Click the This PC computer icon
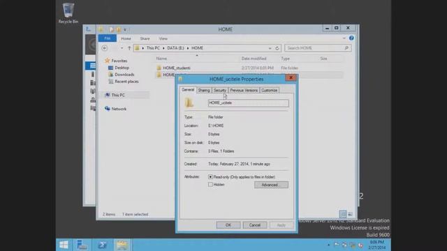The image size is (447, 251). click(107, 95)
